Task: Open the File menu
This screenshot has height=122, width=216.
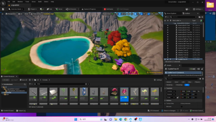Action: pos(9,2)
